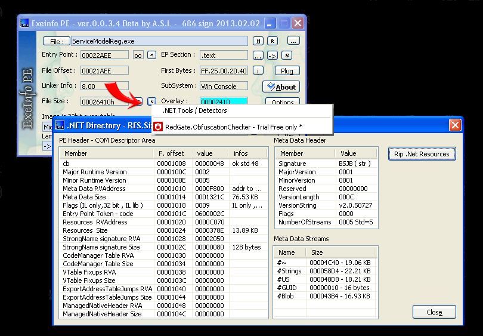Select #US stream row
This screenshot has height=336, width=483.
click(x=325, y=279)
